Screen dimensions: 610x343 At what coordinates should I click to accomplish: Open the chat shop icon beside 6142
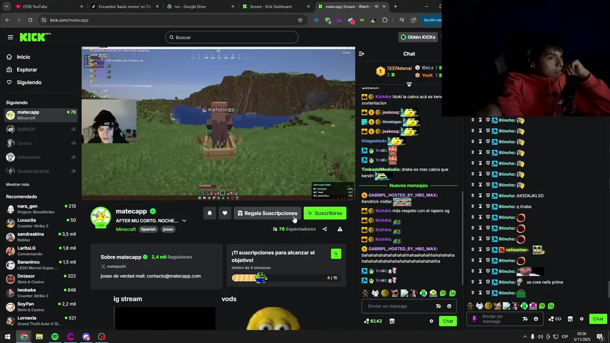(392, 321)
